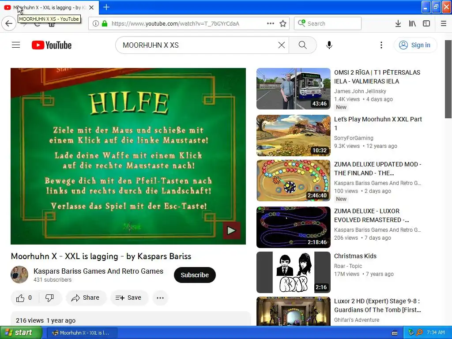Open the Kaspars Bariss channel avatar
This screenshot has width=452, height=339.
tap(19, 275)
